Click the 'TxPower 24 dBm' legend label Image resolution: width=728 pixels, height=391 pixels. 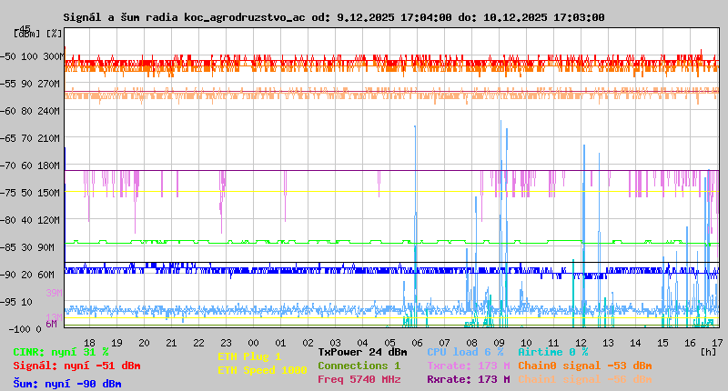tap(362, 353)
